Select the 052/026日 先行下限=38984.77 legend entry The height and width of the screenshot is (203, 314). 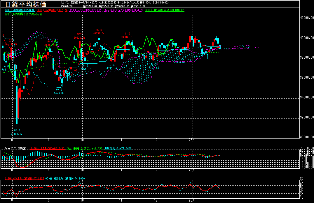click(x=123, y=10)
